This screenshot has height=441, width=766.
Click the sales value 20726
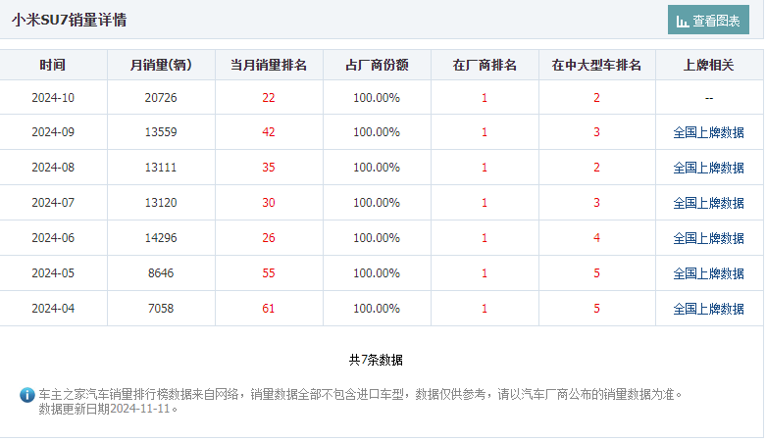tap(161, 98)
